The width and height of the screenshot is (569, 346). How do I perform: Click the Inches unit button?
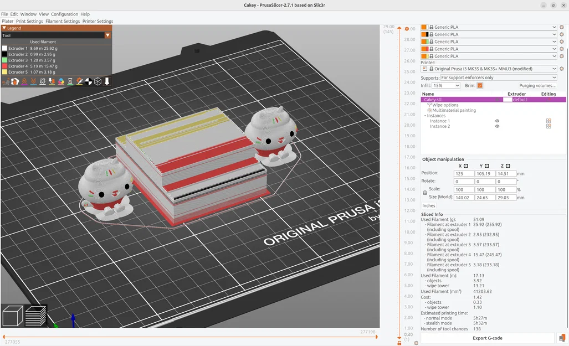tap(429, 205)
